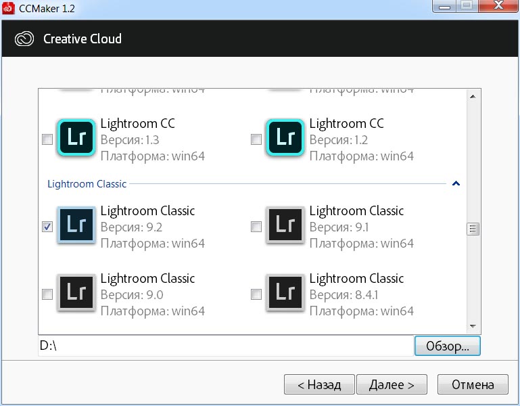Click the CCMaker title bar app icon
The width and height of the screenshot is (520, 406).
point(8,8)
